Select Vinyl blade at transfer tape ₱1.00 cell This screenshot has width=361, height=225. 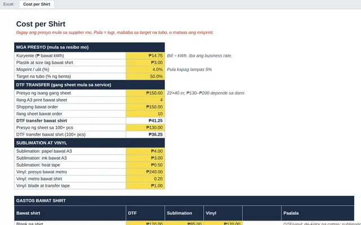click(x=146, y=186)
